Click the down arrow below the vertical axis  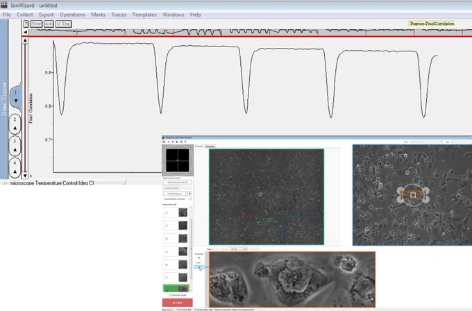tap(25, 175)
